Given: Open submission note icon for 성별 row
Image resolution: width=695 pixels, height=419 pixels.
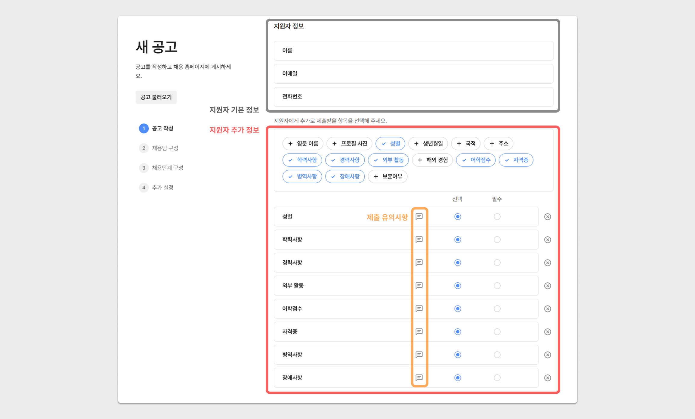Looking at the screenshot, I should pos(419,217).
